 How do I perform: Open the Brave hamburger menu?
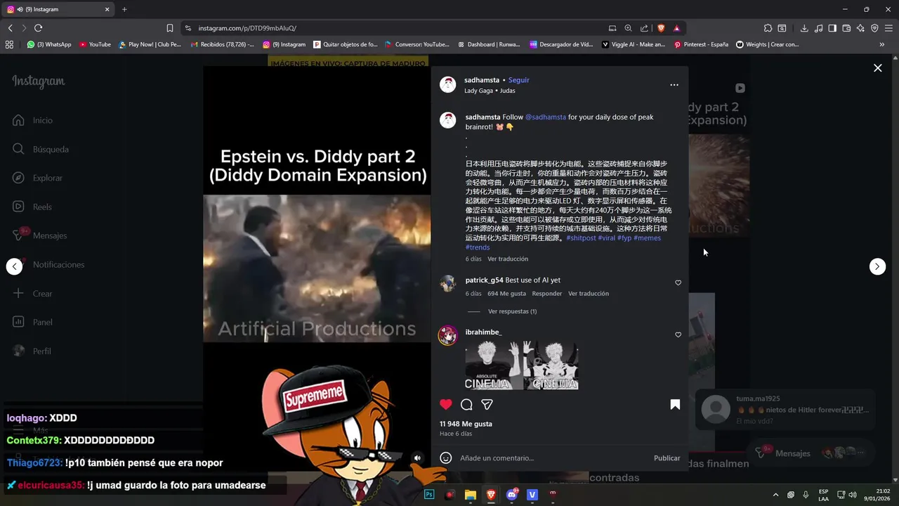click(x=888, y=28)
